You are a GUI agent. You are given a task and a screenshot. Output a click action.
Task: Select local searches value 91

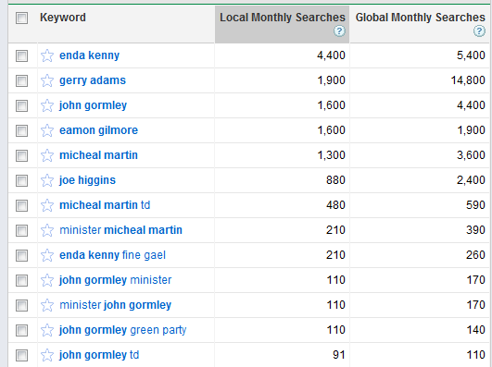click(339, 355)
